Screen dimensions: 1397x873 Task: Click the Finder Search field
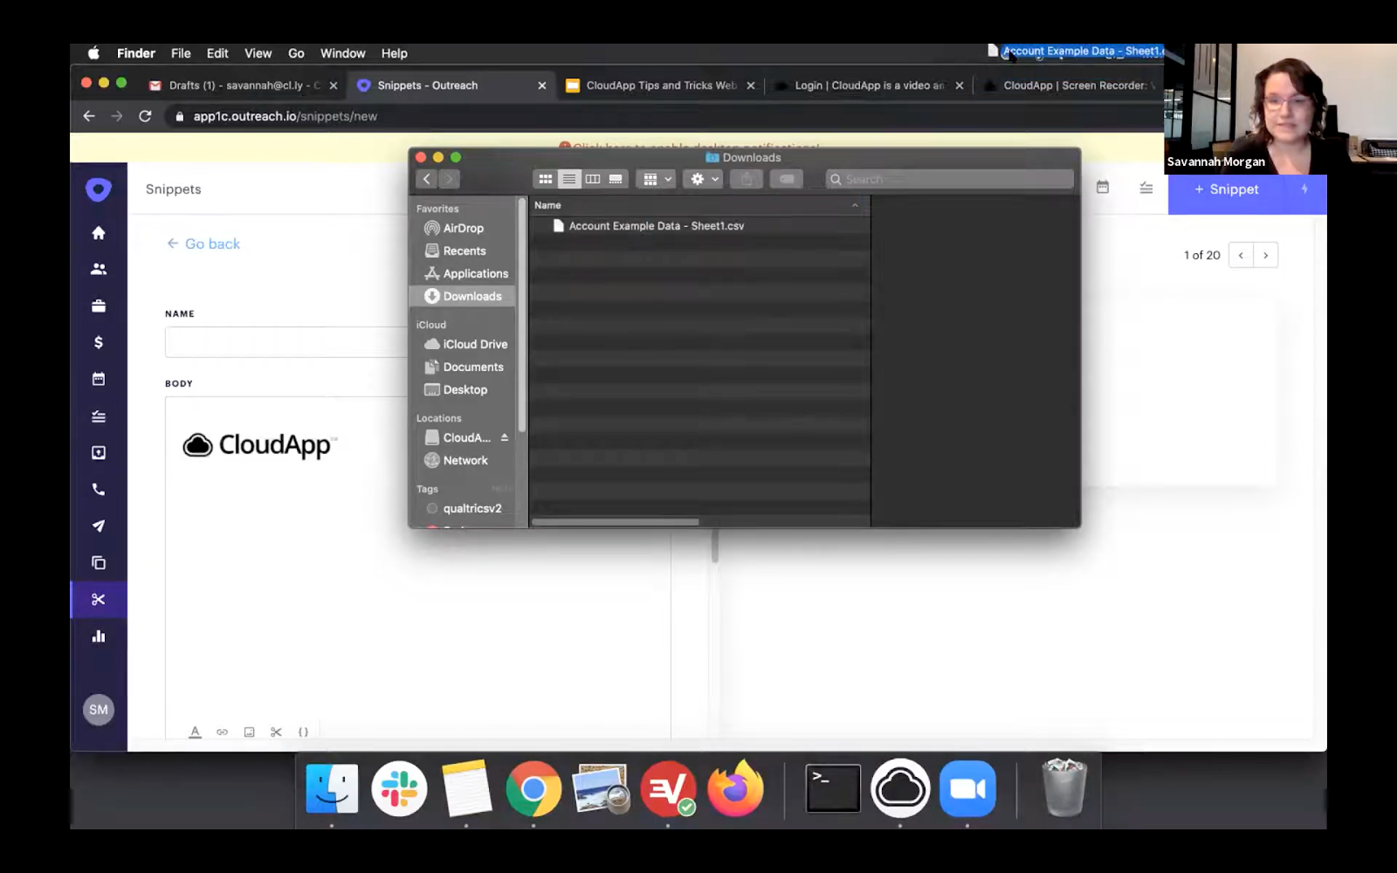(x=950, y=179)
